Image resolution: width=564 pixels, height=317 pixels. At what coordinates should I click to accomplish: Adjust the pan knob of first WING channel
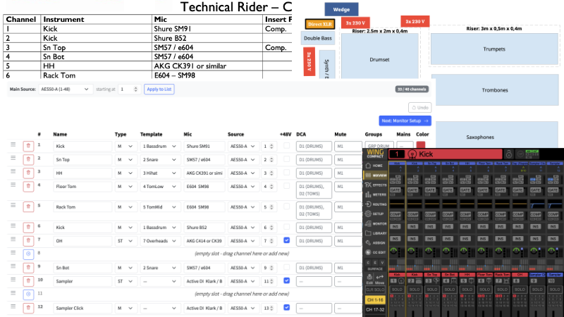pyautogui.click(x=393, y=251)
